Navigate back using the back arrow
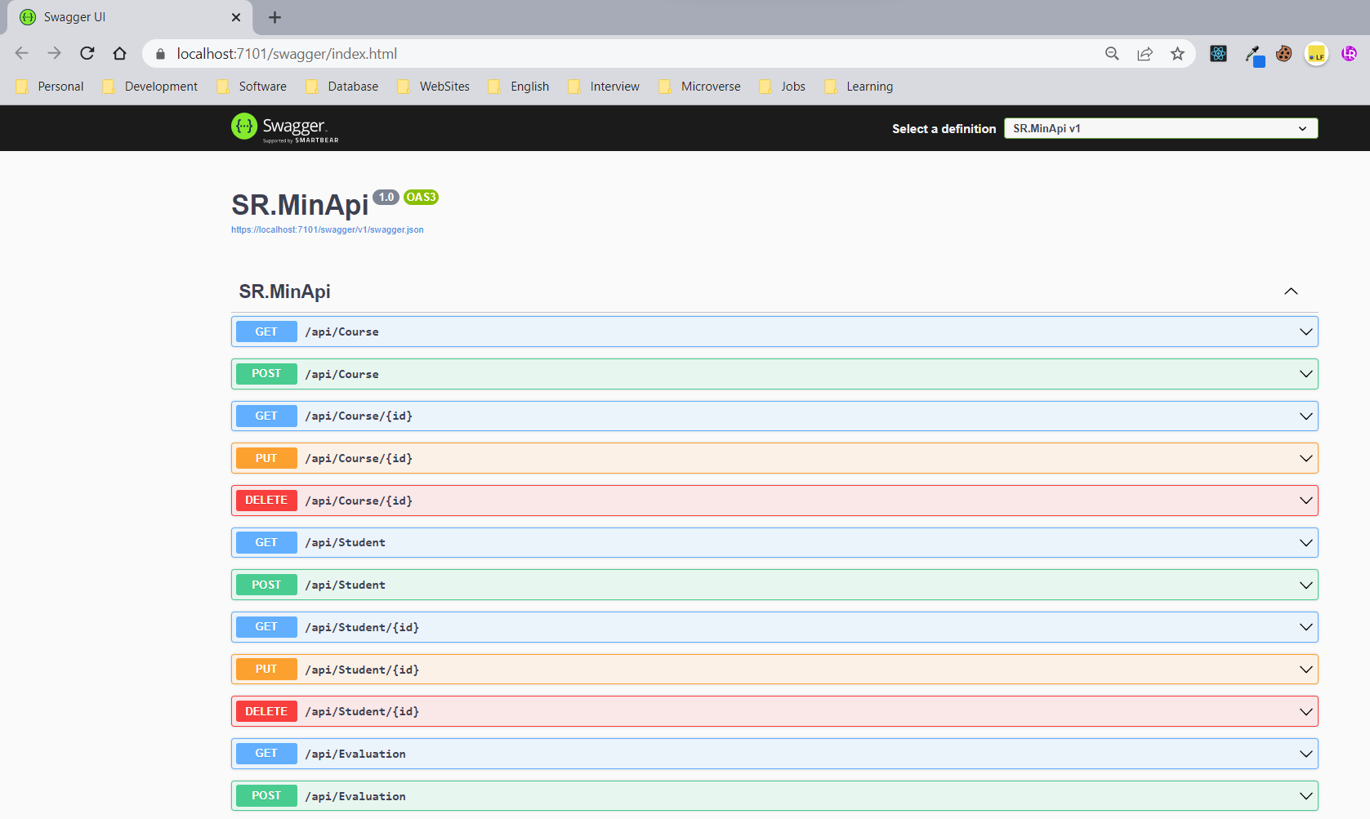Image resolution: width=1370 pixels, height=819 pixels. tap(21, 53)
